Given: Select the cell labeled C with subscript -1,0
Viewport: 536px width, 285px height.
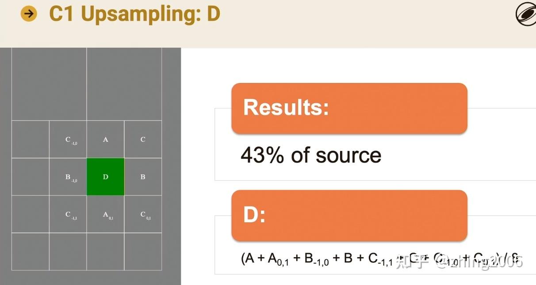Looking at the screenshot, I should click(x=68, y=139).
